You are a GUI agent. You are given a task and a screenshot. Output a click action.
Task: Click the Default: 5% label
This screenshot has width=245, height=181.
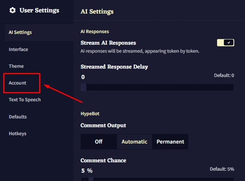coord(222,169)
